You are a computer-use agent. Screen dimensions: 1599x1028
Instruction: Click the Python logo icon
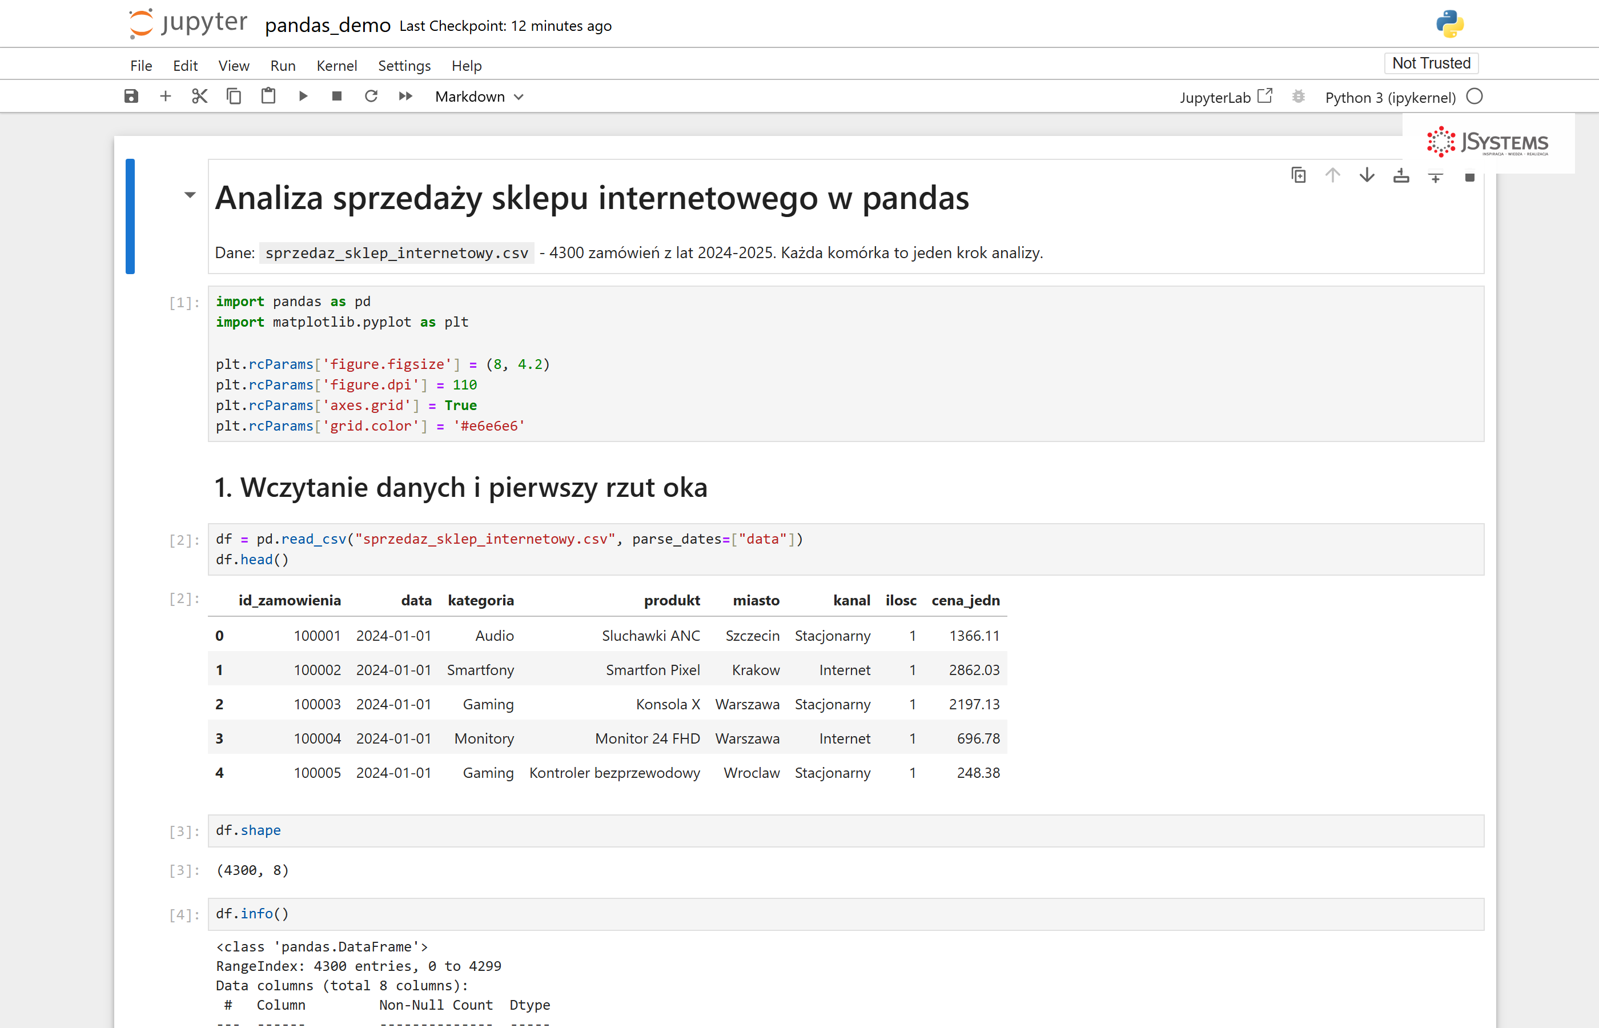pos(1449,24)
